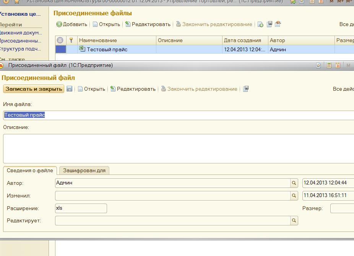Click the save-as icon in attached file toolbar

[x=246, y=89]
